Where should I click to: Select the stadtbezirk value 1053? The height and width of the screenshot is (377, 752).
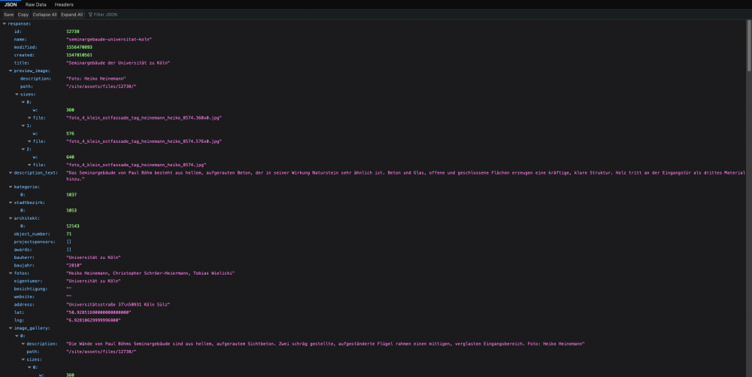click(71, 210)
